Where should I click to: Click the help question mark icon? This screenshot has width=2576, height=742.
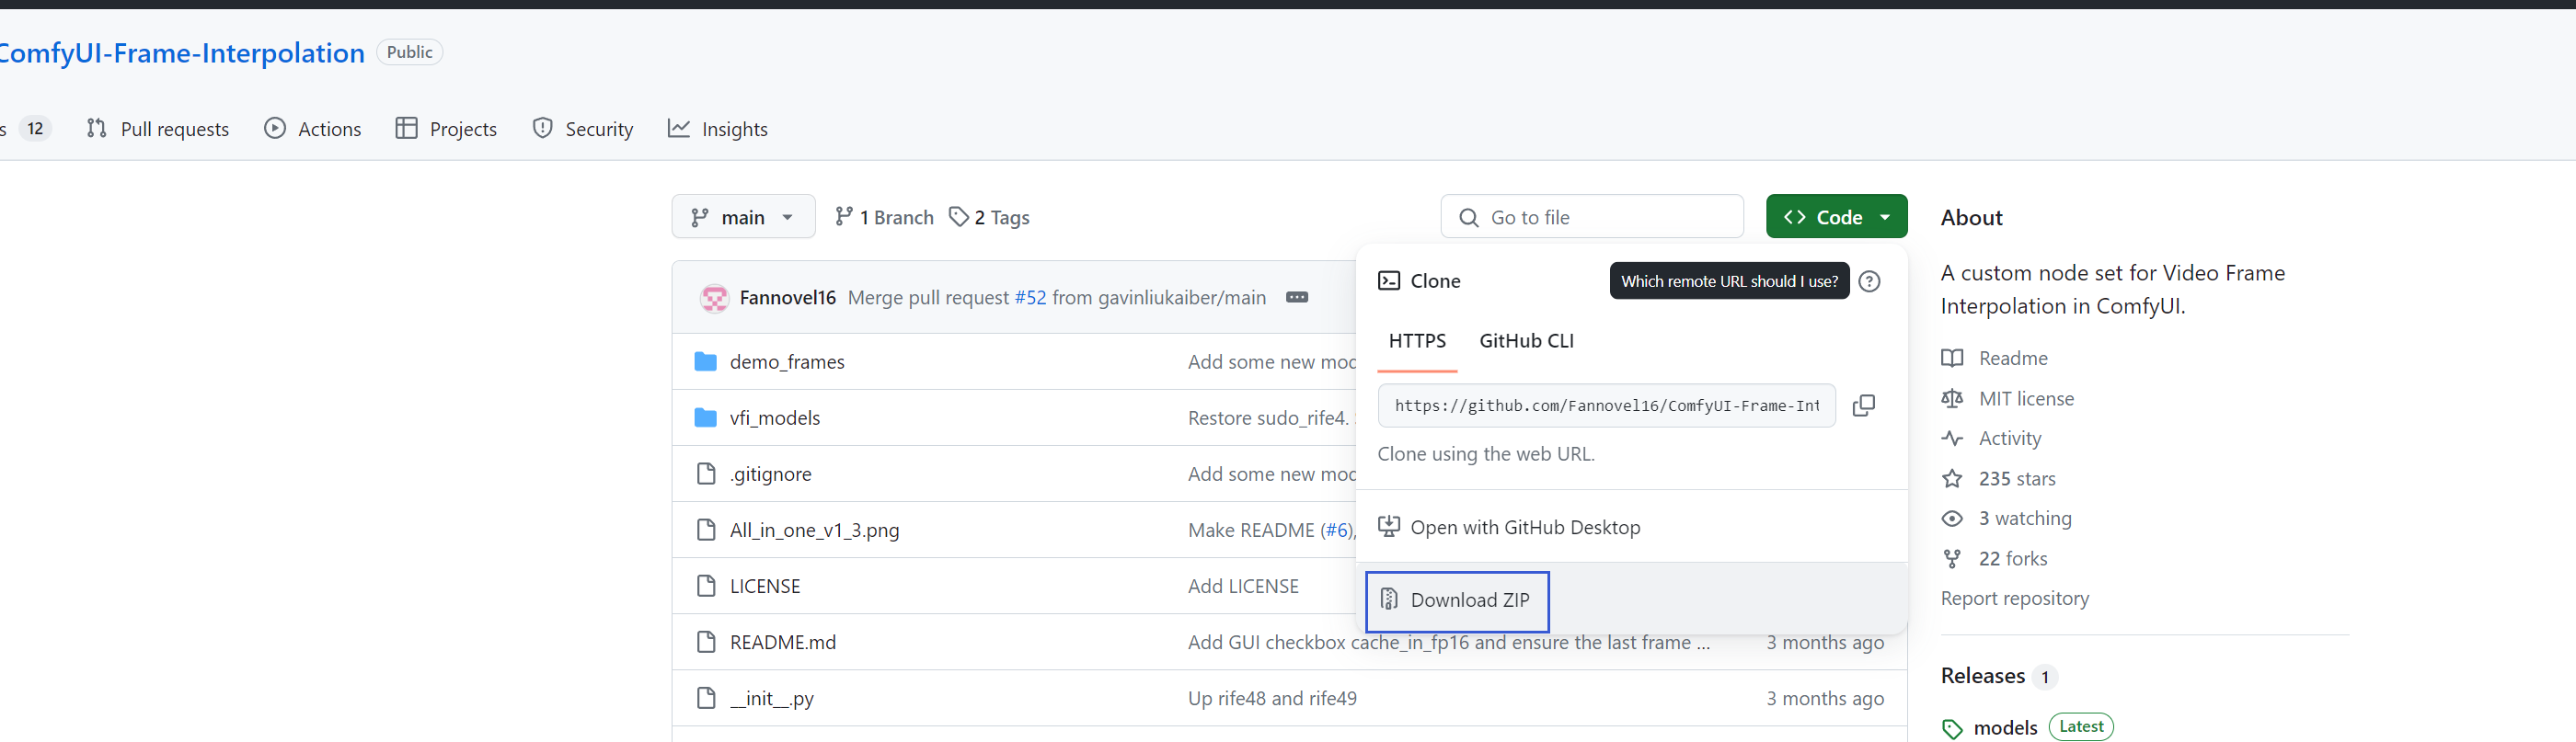click(1868, 282)
